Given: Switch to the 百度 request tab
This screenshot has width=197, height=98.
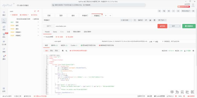Looking at the screenshot, I should 49,16.
